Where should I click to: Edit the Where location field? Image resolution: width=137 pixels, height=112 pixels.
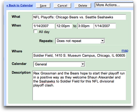click(79, 56)
